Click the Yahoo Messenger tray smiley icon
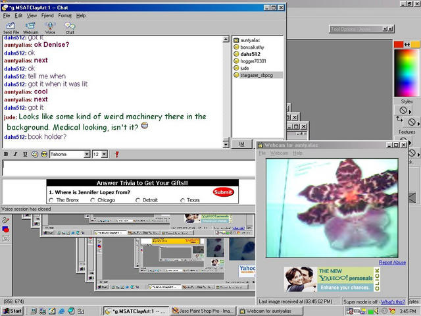 click(392, 311)
